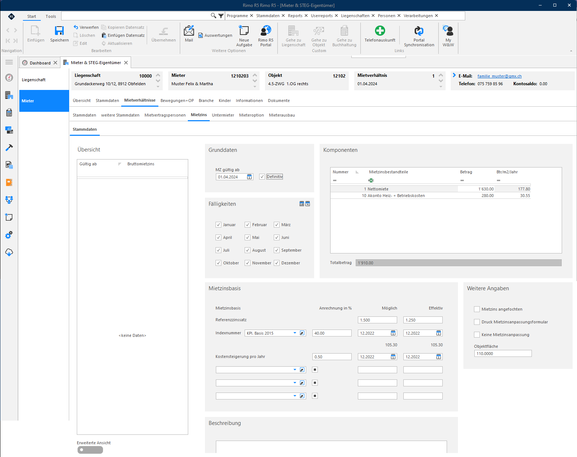
Task: Open the Bewegungen+OP tab
Action: point(177,101)
